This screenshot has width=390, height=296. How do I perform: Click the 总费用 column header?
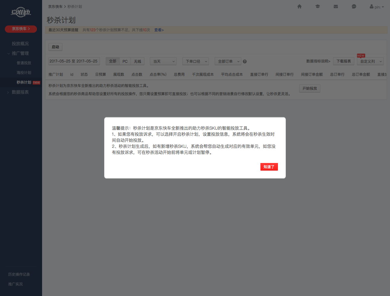[x=179, y=75]
